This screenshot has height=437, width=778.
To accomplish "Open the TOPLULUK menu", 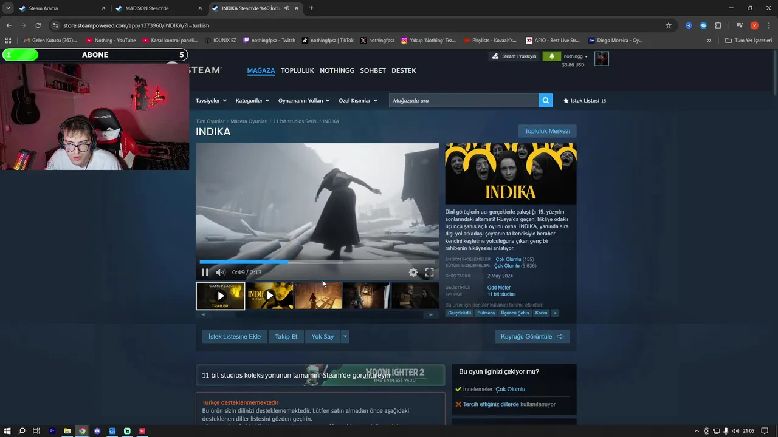I will click(x=297, y=70).
